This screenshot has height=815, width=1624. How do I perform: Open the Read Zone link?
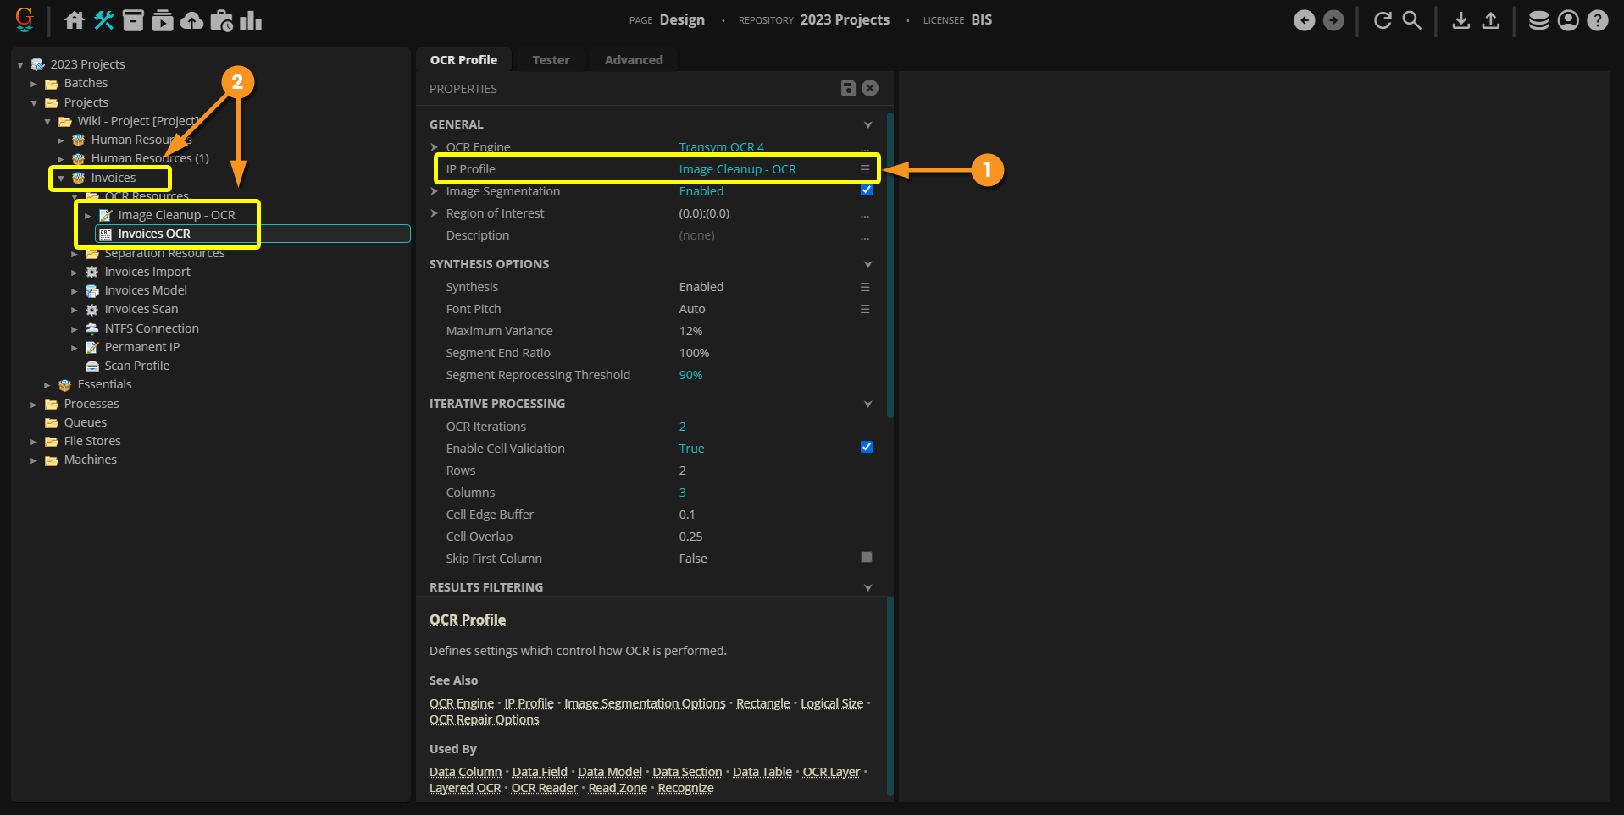[618, 788]
